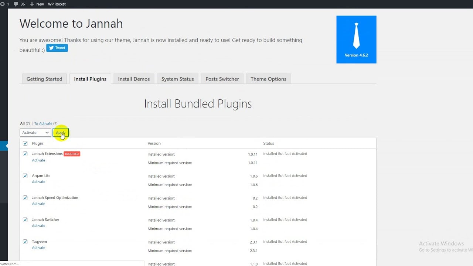Uncheck the Jannah Switcher checkbox
Viewport: 473px width, 266px height.
tap(25, 220)
